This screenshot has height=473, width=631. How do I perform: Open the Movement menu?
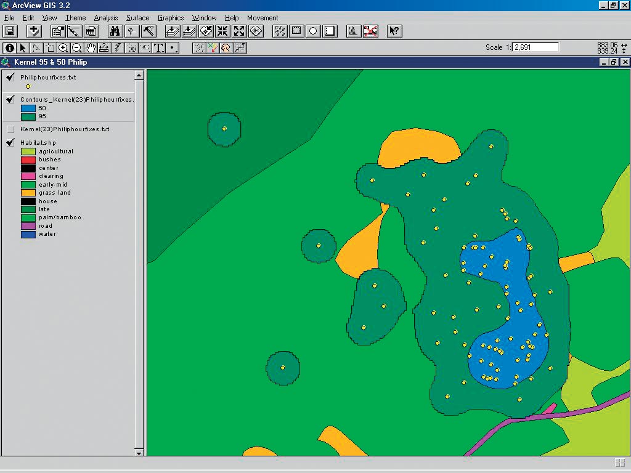click(x=263, y=18)
